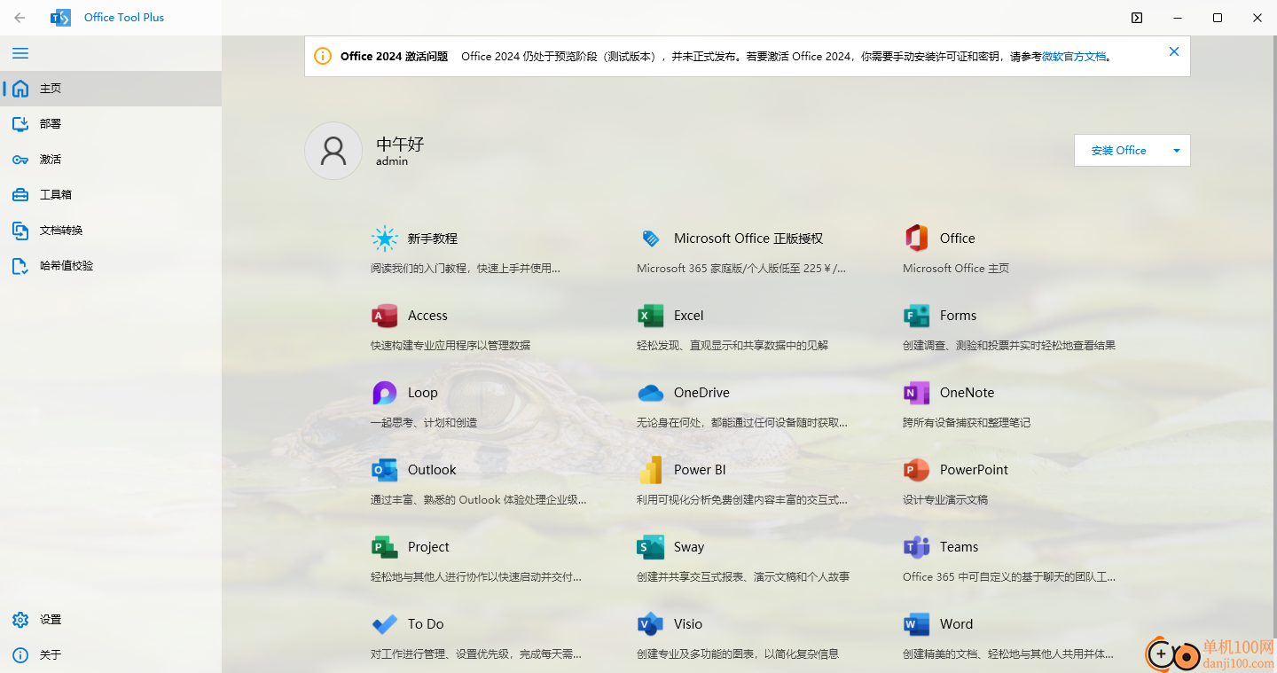Click the Office 2024 激活问题 heading
Screen dimensions: 1277x673
point(394,56)
